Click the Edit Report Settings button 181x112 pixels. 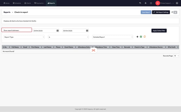[161, 12]
